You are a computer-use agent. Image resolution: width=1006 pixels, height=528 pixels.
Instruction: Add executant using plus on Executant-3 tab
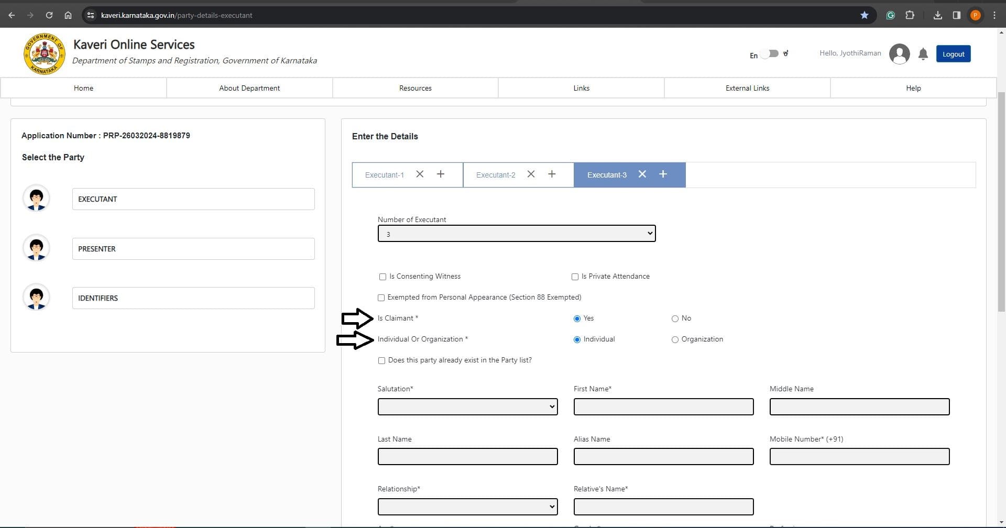pyautogui.click(x=663, y=174)
